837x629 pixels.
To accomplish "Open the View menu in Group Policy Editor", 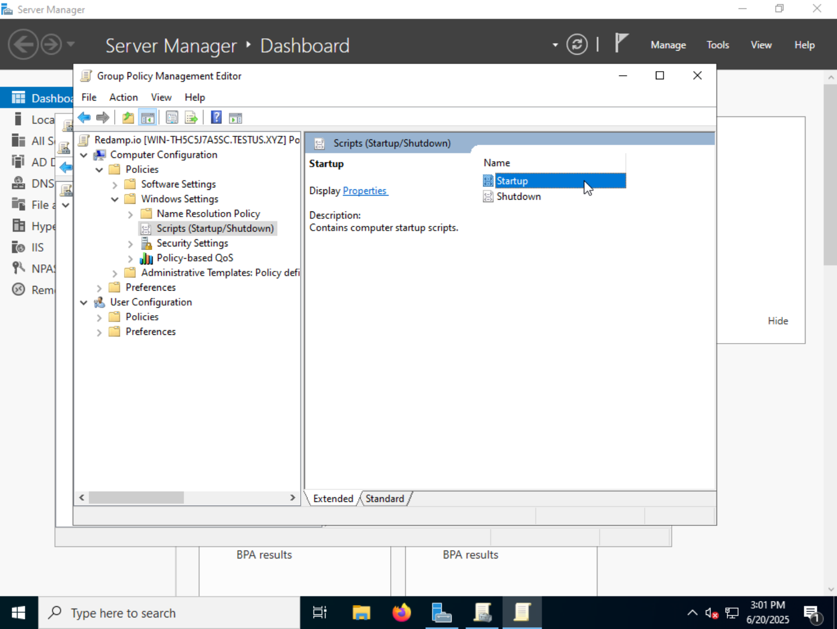I will tap(161, 97).
